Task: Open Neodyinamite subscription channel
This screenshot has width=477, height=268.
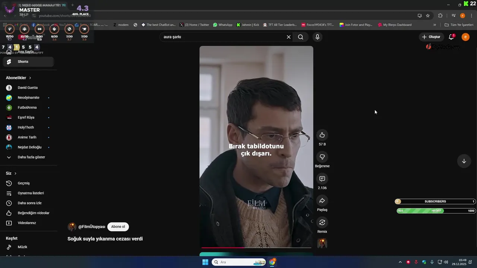Action: (x=28, y=98)
